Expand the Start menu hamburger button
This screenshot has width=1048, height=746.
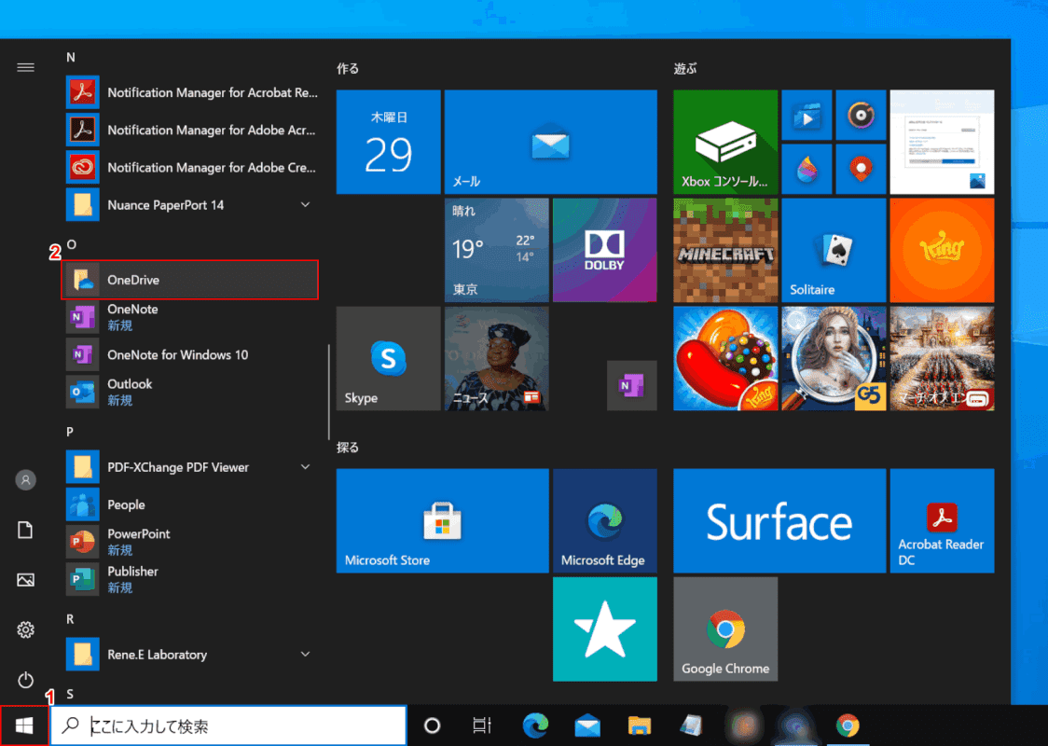[x=25, y=67]
